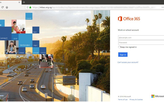This screenshot has width=164, height=102.
Task: Click the Verbinden tile
Action: coord(25,40)
